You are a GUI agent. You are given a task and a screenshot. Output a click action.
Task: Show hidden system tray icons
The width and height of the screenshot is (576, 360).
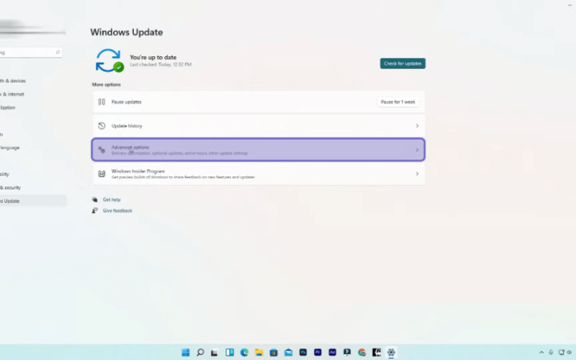tap(541, 352)
